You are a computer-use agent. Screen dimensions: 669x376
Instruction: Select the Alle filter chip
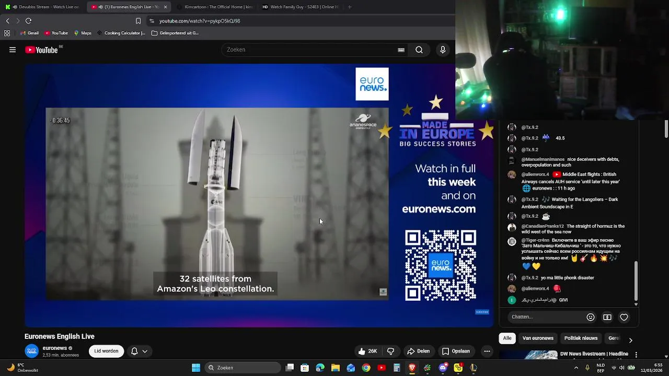pos(507,338)
